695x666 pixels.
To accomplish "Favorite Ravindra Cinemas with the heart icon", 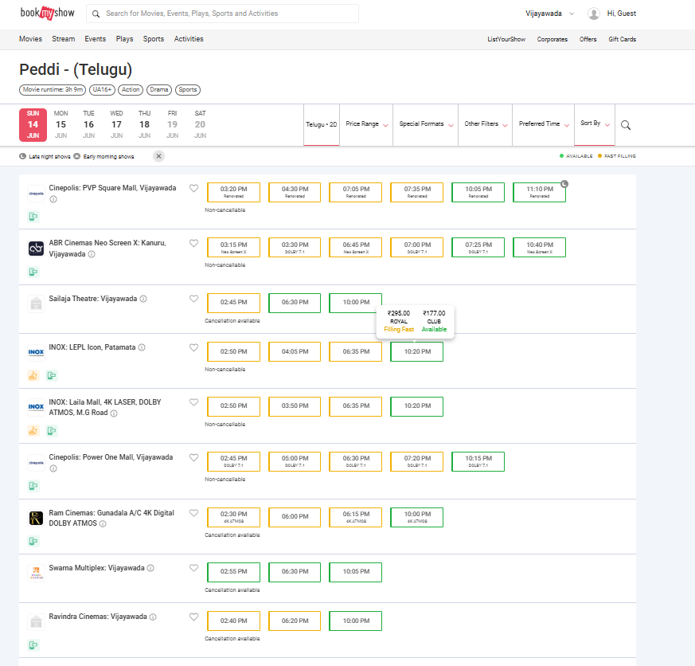I will pyautogui.click(x=193, y=617).
